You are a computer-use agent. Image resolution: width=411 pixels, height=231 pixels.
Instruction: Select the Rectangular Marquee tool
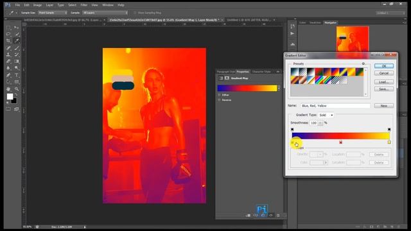click(8, 28)
